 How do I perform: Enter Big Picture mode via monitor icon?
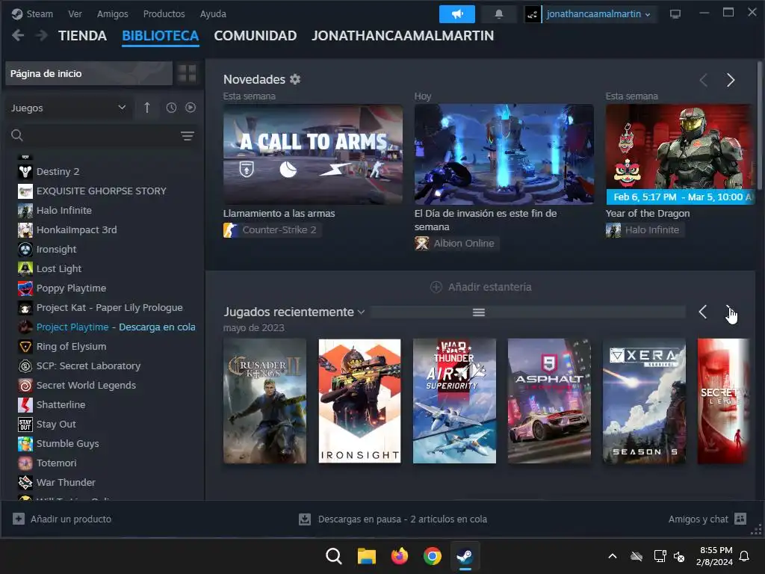click(x=675, y=14)
